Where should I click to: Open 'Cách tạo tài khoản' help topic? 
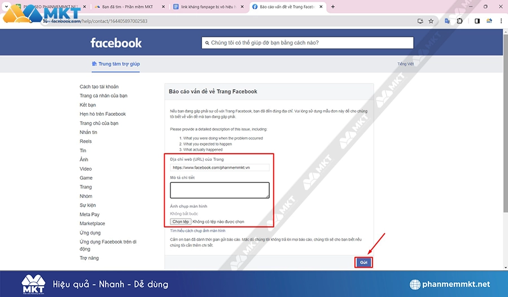[99, 86]
